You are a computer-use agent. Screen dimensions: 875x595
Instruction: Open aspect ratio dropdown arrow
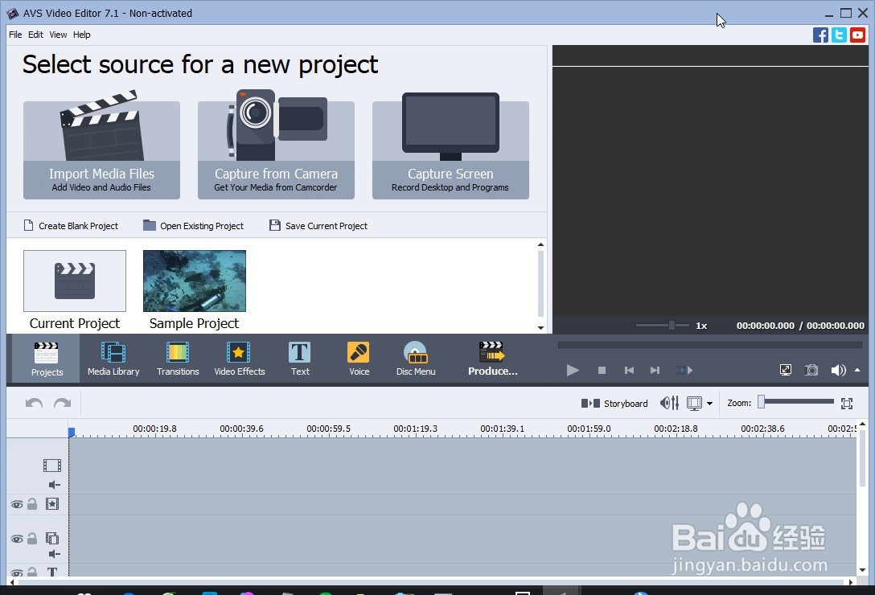pyautogui.click(x=709, y=404)
